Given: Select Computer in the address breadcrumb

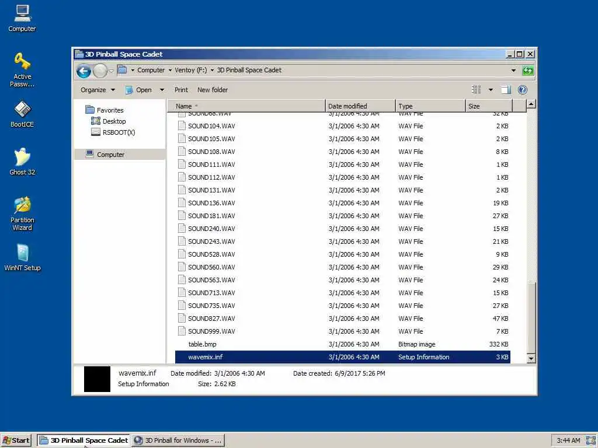Looking at the screenshot, I should [x=151, y=70].
